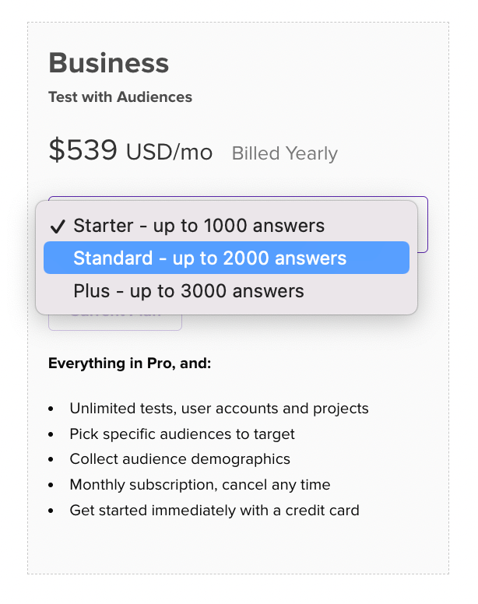Click the Billed Yearly label

coord(285,153)
